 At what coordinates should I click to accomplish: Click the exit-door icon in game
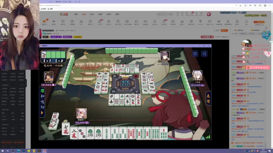pyautogui.click(x=204, y=54)
